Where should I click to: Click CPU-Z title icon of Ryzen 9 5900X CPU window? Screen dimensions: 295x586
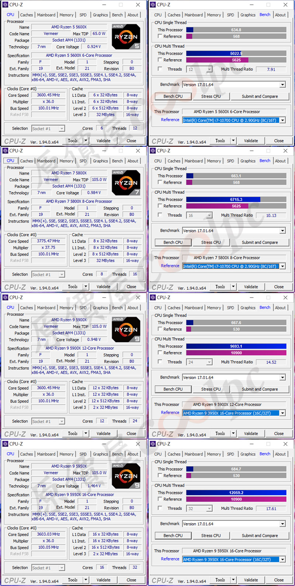5,298
